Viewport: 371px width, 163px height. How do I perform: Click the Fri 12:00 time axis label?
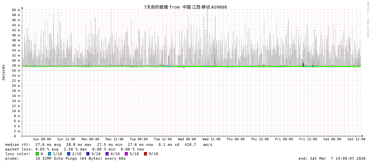pyautogui.click(x=308, y=139)
